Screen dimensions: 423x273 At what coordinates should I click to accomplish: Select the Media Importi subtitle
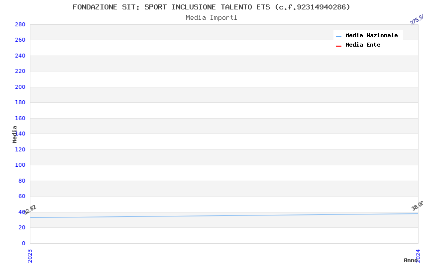(x=211, y=18)
